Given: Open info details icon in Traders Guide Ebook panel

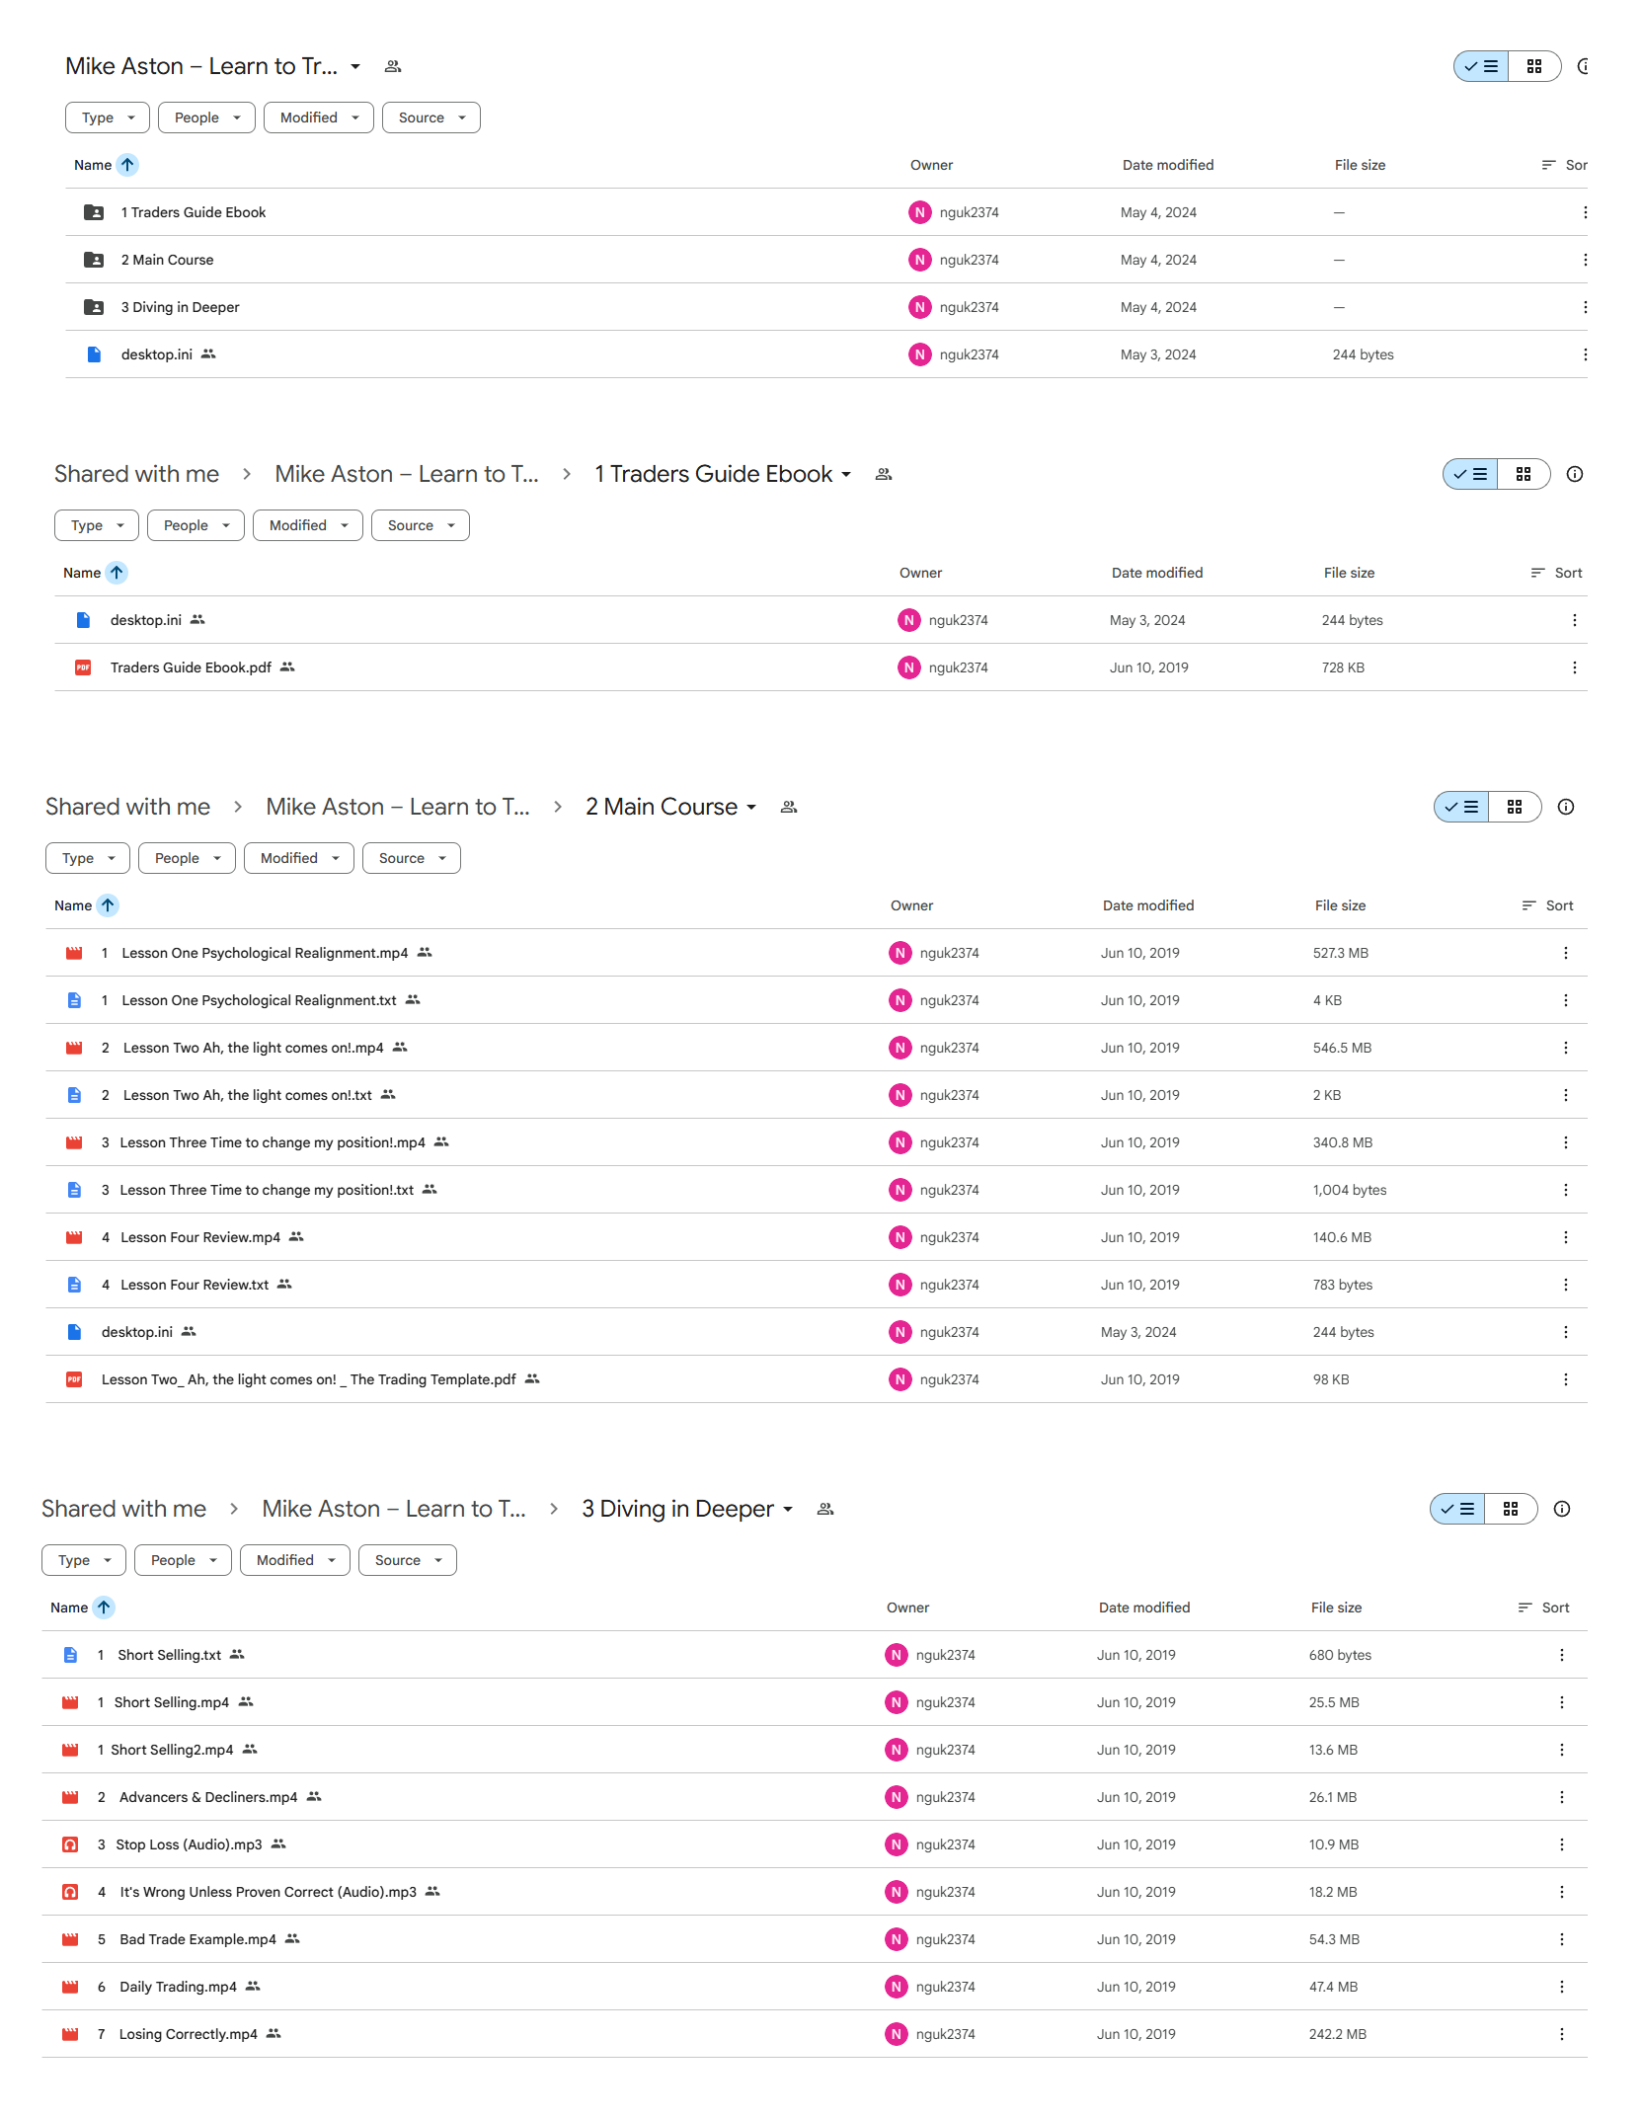Looking at the screenshot, I should tap(1575, 474).
